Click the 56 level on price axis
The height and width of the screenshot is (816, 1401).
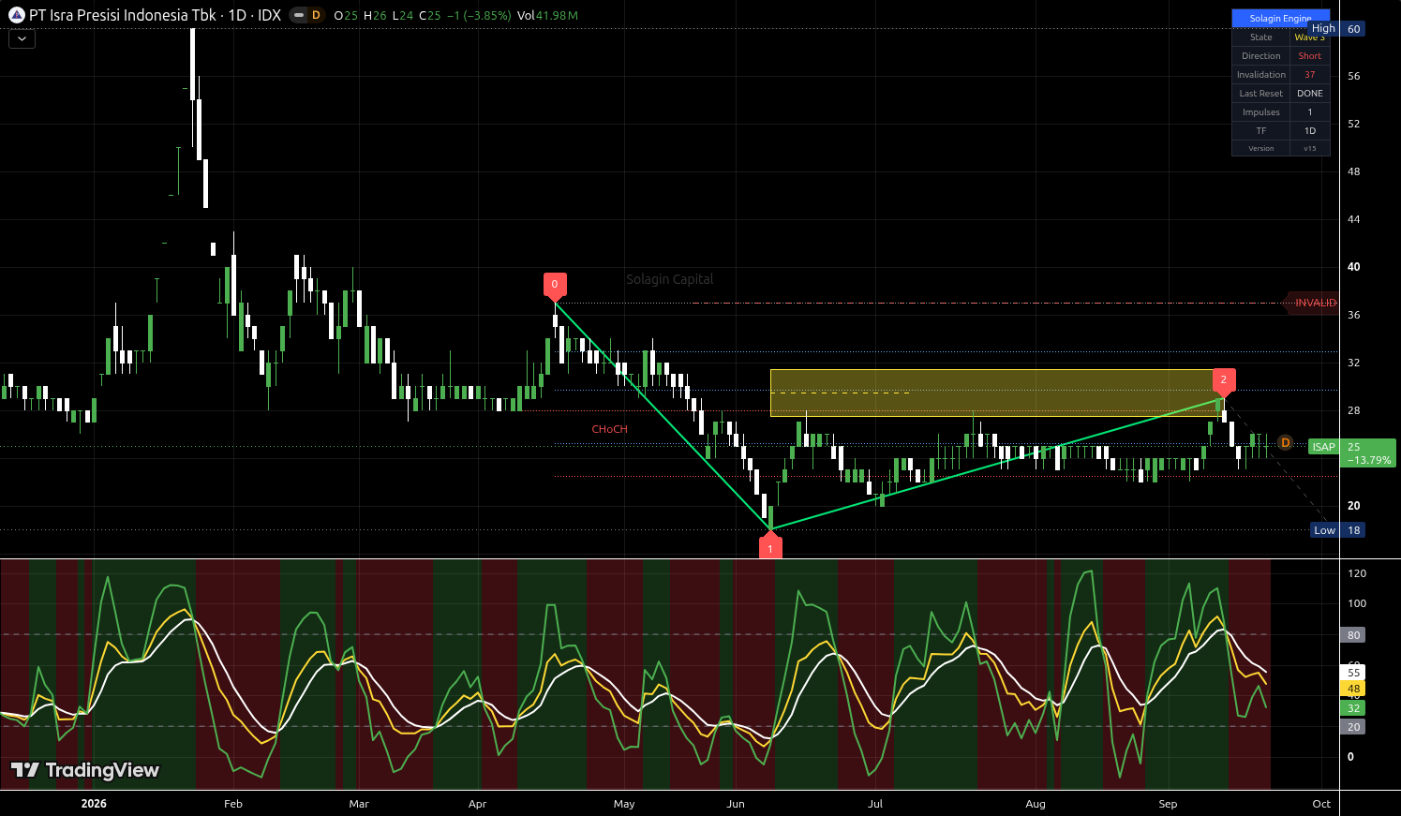point(1354,76)
